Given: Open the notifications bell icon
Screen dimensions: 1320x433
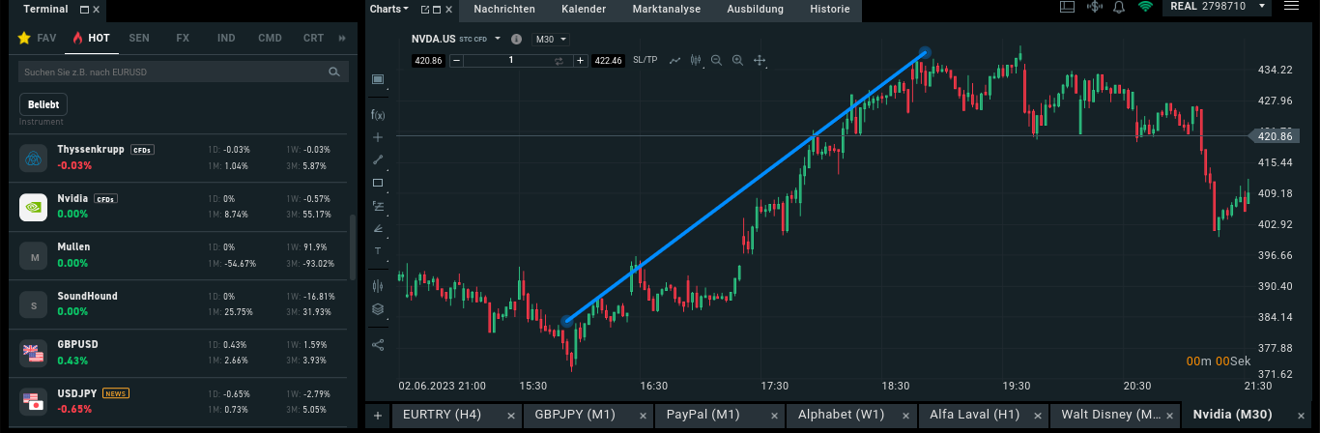Looking at the screenshot, I should (1119, 7).
